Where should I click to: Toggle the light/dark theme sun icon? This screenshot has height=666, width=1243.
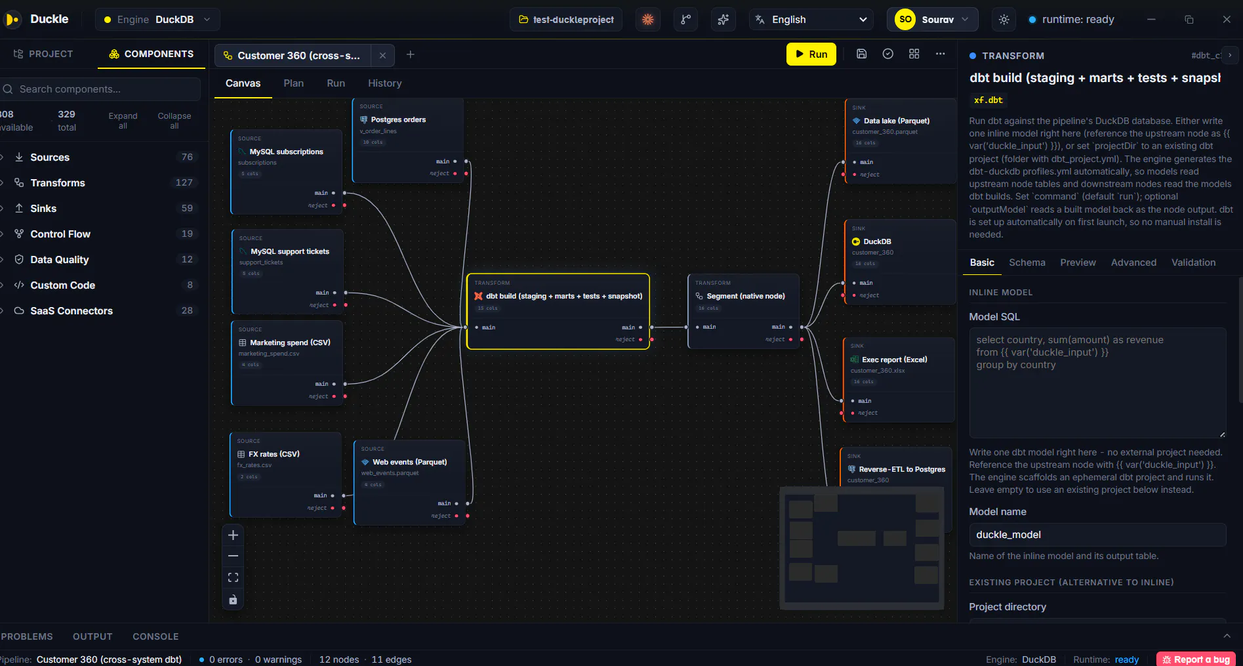pos(1004,20)
